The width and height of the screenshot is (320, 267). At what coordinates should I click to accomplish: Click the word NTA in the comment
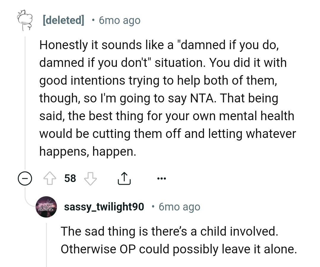pos(202,98)
